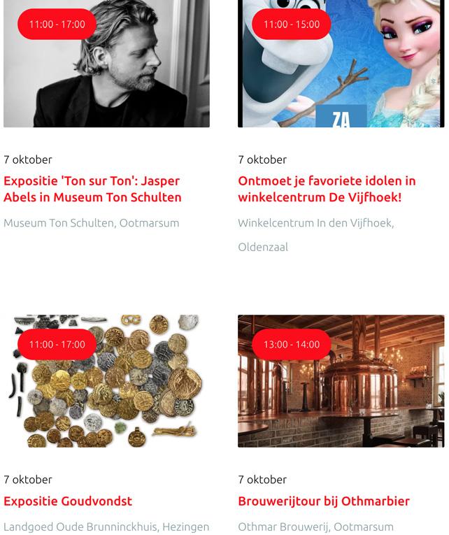Click Landgoed Oude Brunninckhuis, Hezingen location
449x535 pixels.
pyautogui.click(x=106, y=527)
